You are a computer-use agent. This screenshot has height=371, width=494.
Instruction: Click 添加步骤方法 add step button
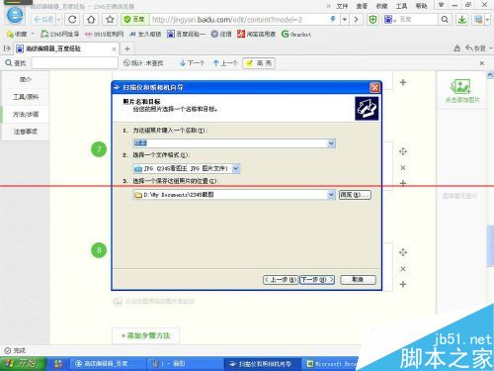coord(145,335)
